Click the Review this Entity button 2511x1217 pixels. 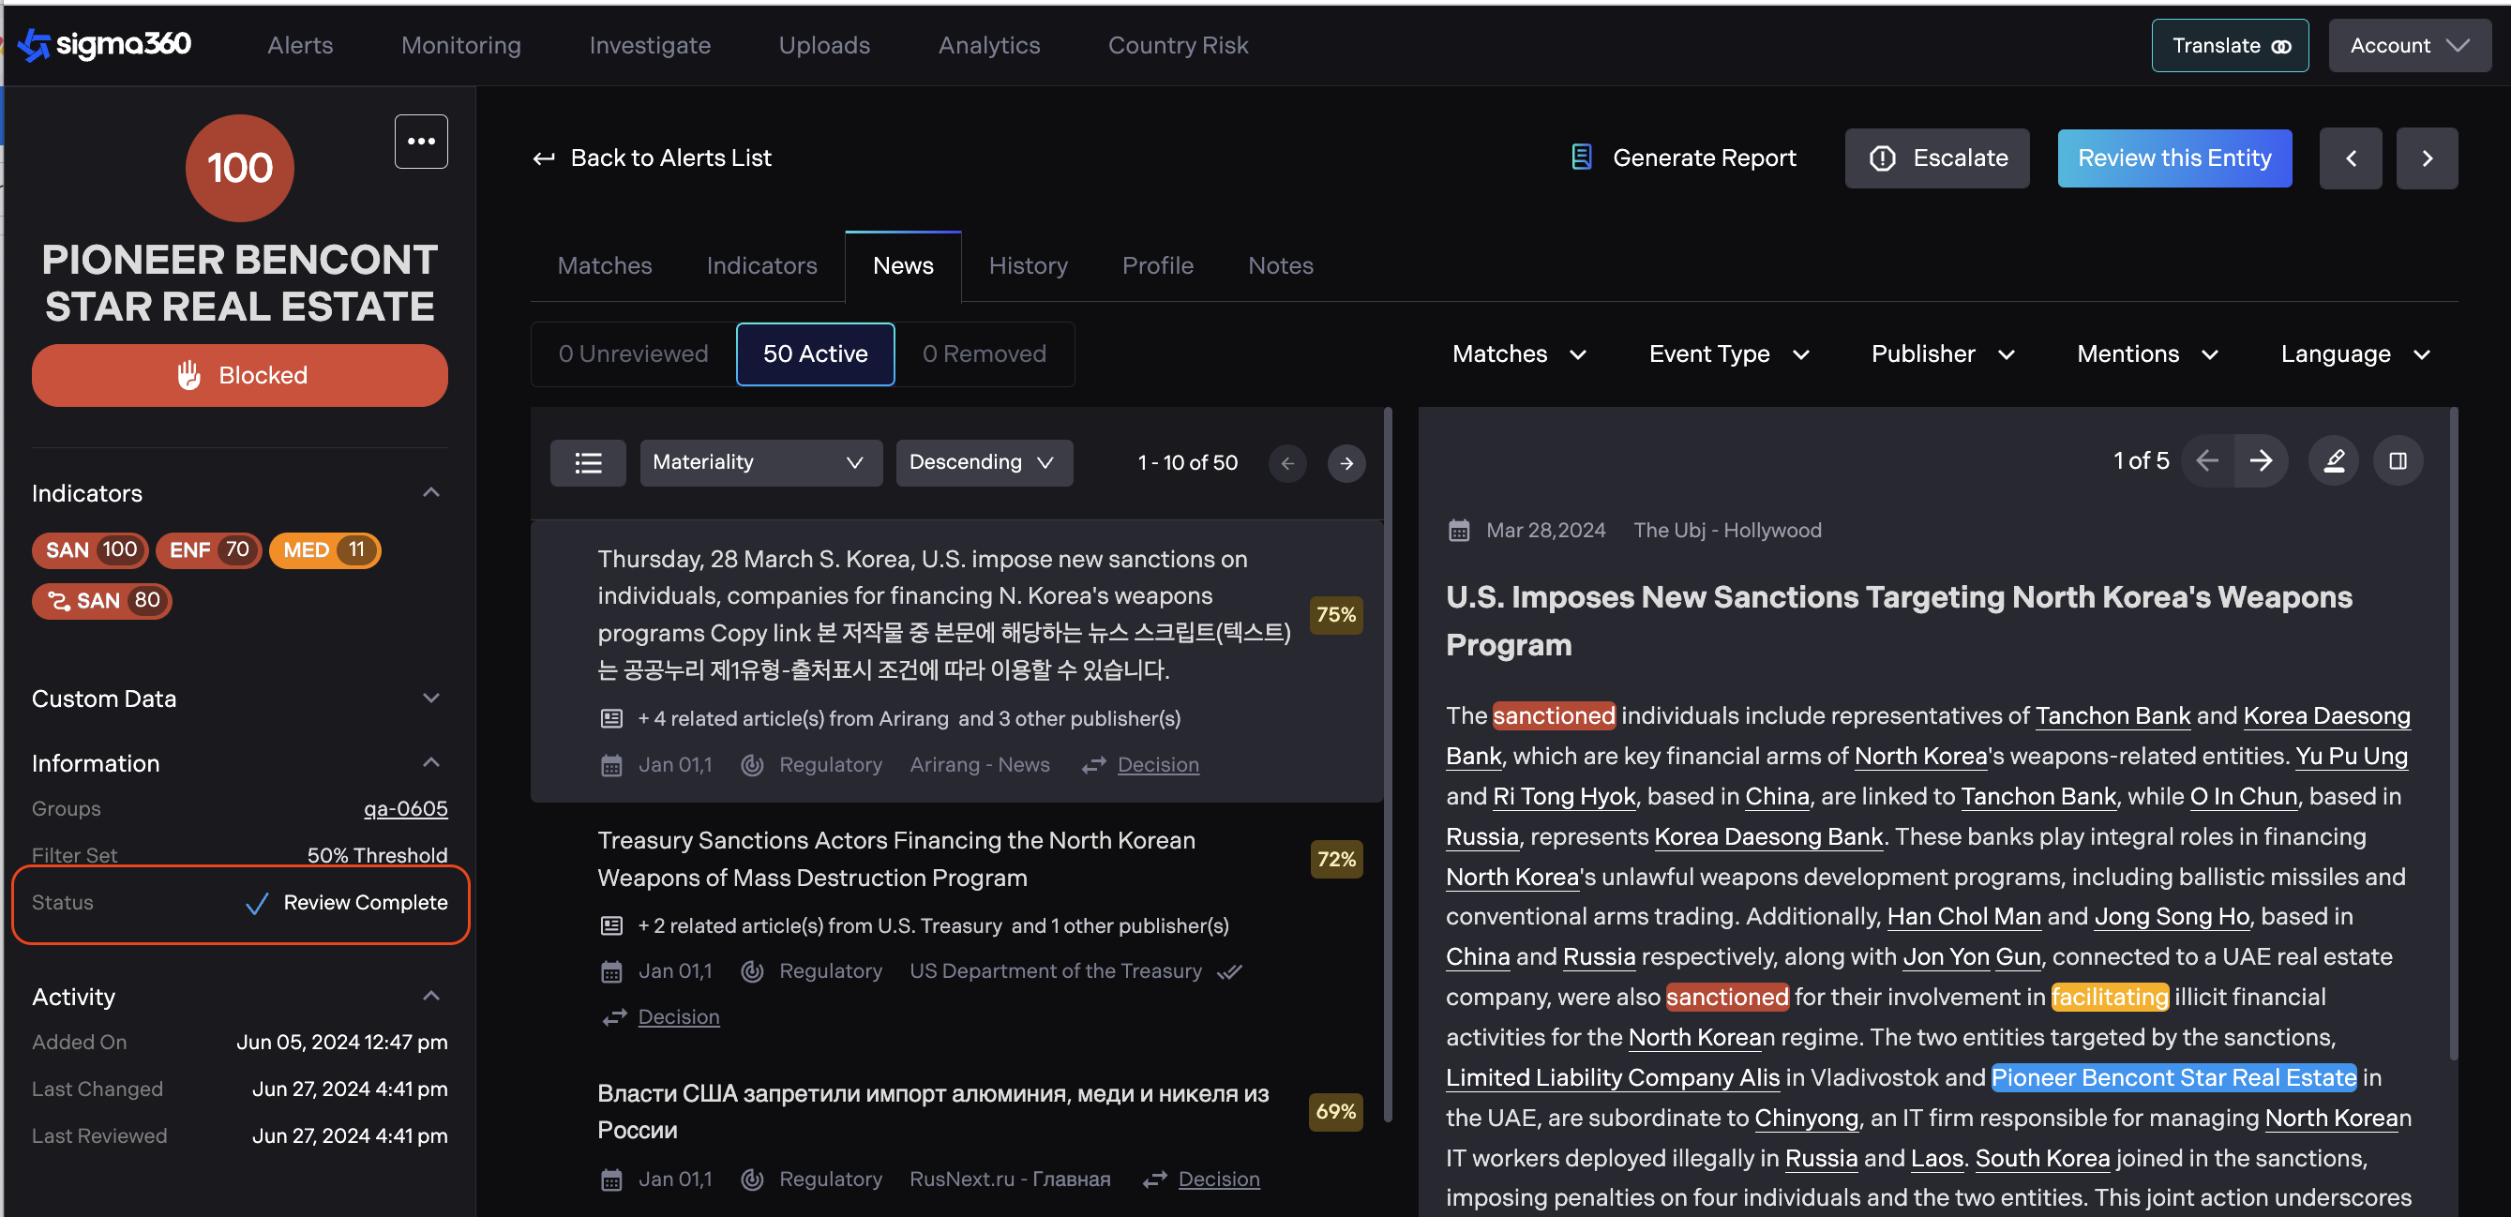2173,158
